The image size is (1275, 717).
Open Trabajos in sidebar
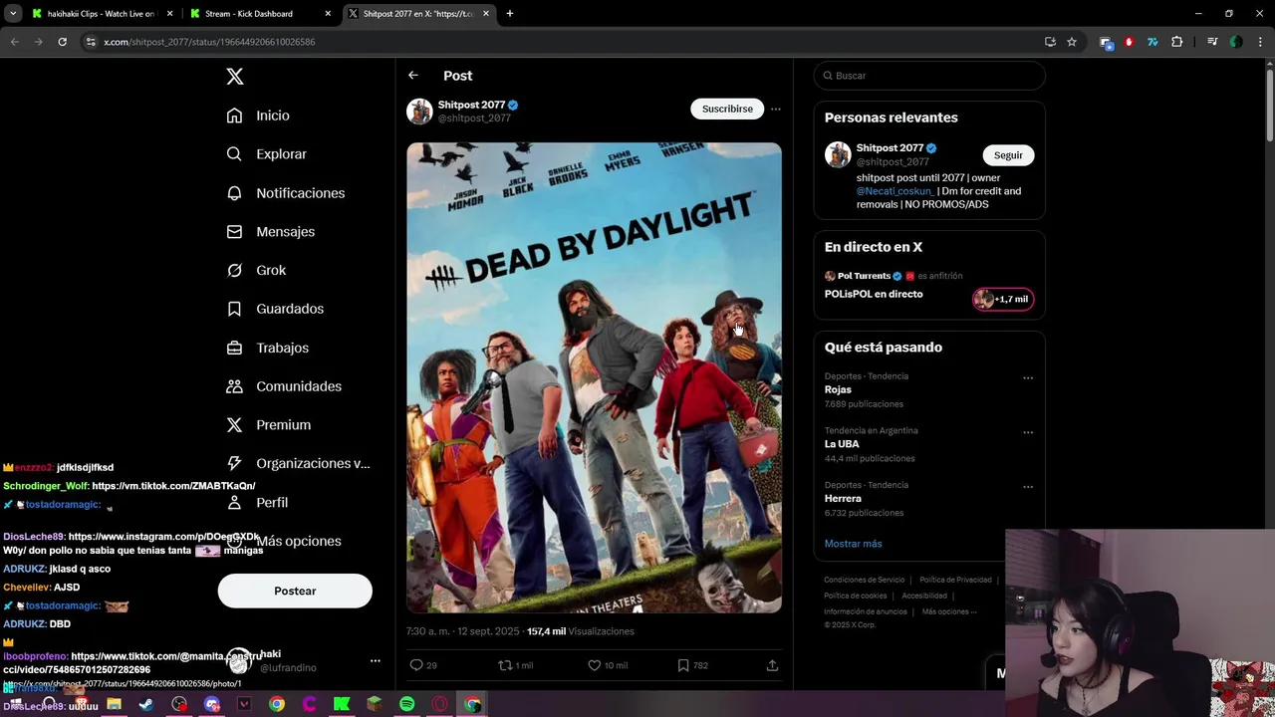pyautogui.click(x=267, y=348)
